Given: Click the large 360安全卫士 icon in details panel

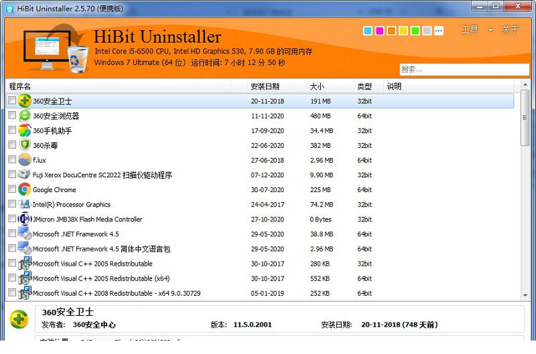Looking at the screenshot, I should click(19, 319).
